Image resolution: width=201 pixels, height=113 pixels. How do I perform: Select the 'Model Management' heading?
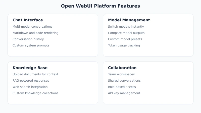[129, 20]
